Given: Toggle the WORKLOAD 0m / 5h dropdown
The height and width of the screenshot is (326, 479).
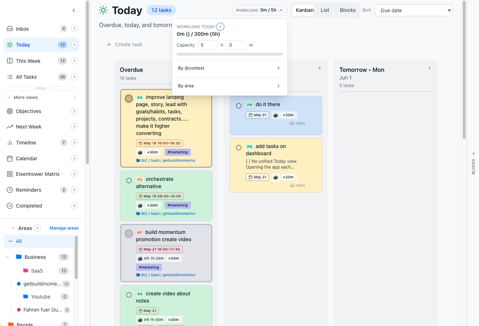Looking at the screenshot, I should click(260, 10).
